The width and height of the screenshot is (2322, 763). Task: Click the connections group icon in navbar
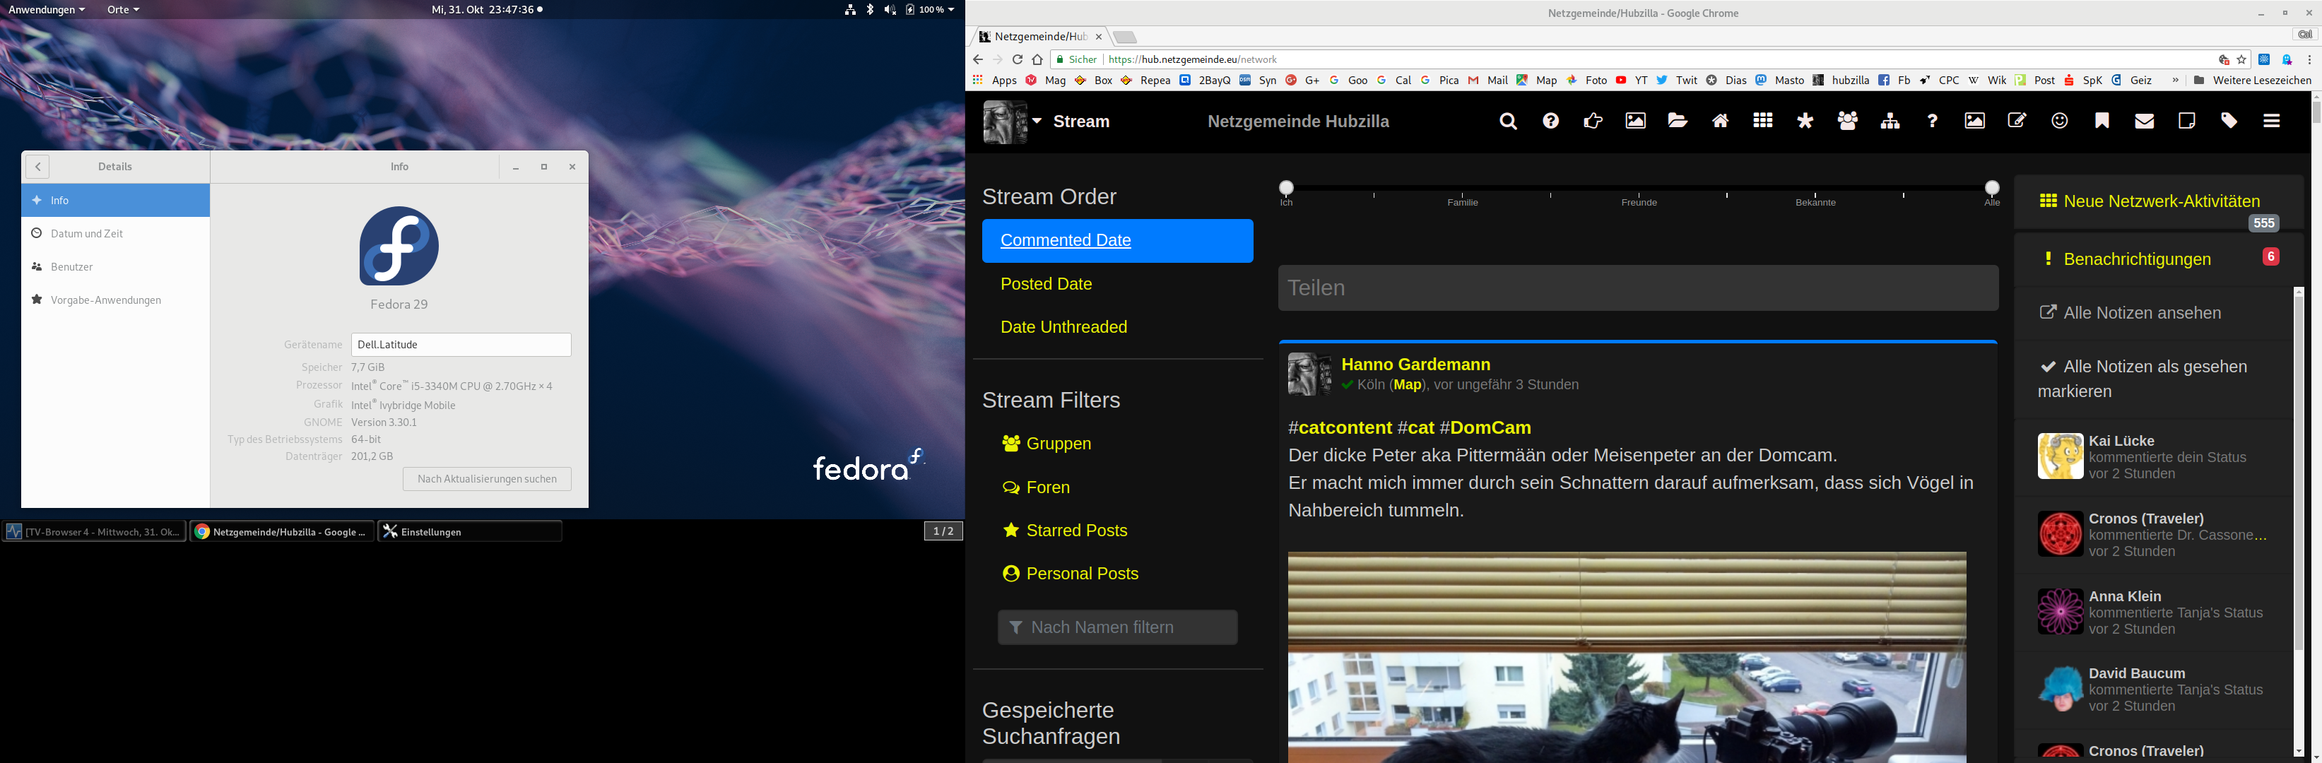[x=1847, y=122]
